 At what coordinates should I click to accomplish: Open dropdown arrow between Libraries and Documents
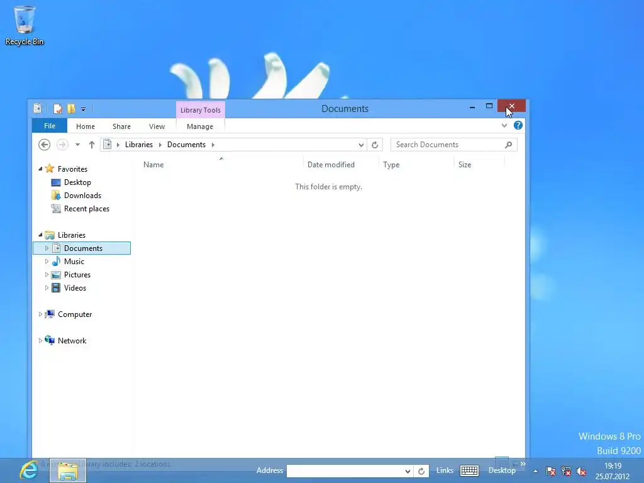click(160, 145)
